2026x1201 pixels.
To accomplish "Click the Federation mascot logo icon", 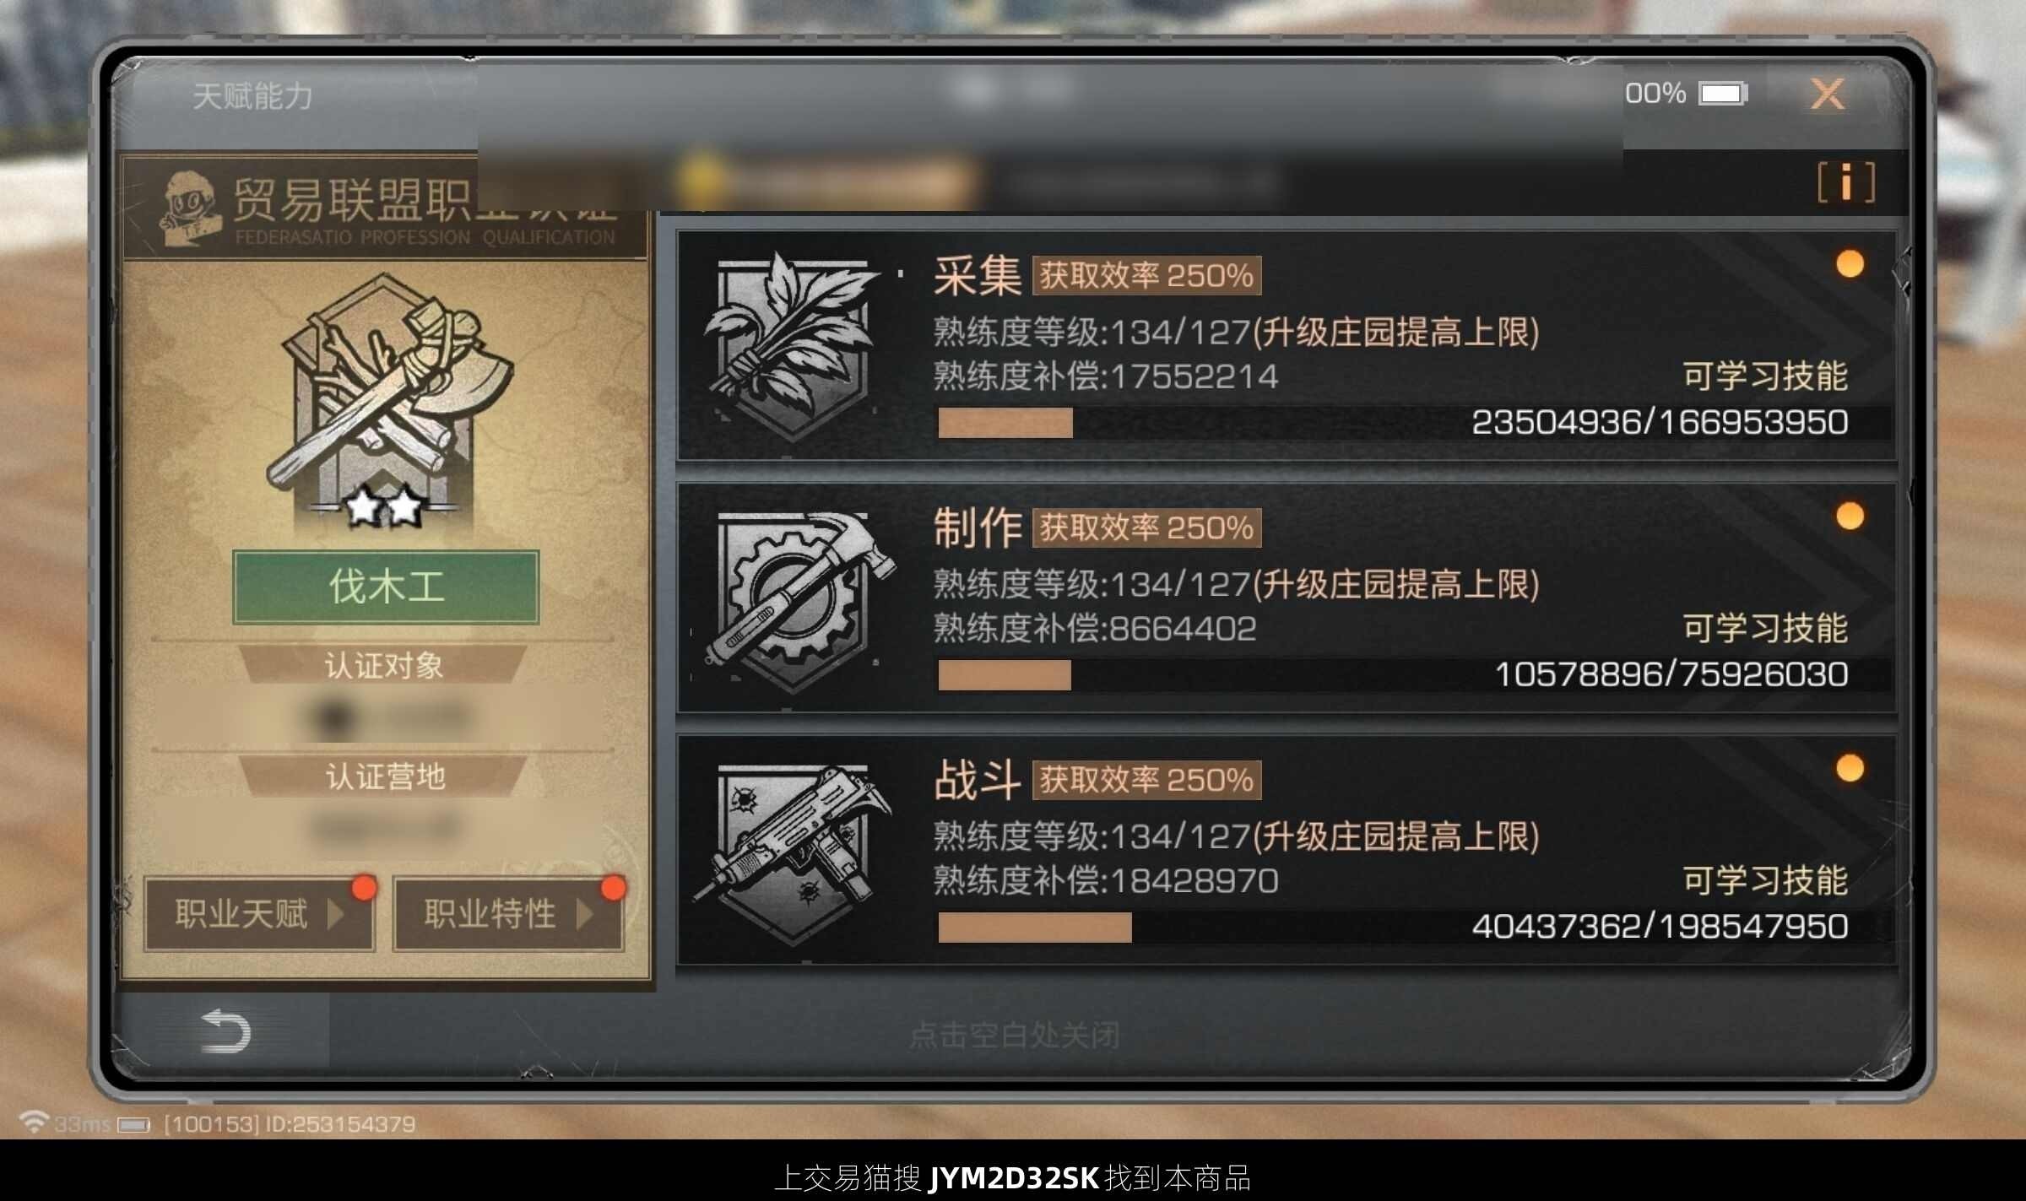I will [187, 208].
